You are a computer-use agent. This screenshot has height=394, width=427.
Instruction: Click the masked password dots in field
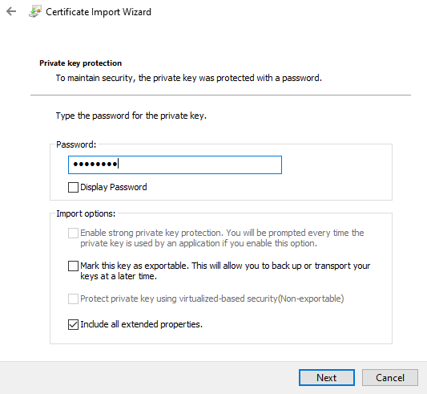[95, 165]
